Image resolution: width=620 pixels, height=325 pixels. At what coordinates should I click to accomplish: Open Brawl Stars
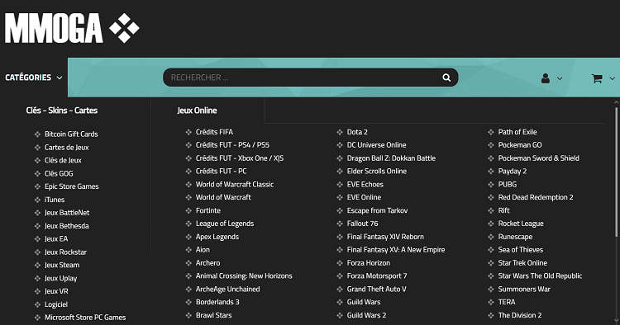(213, 315)
